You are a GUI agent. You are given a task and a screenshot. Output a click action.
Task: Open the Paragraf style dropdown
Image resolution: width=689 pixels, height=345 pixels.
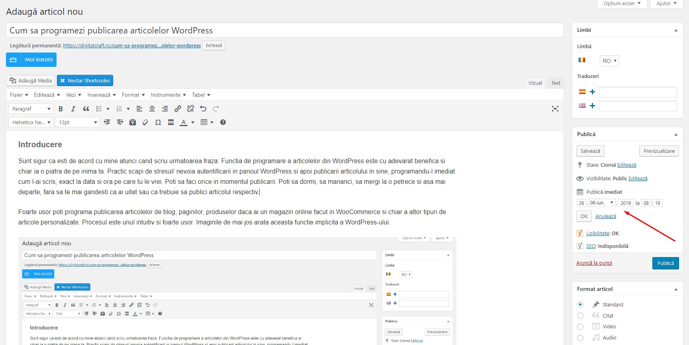click(31, 109)
